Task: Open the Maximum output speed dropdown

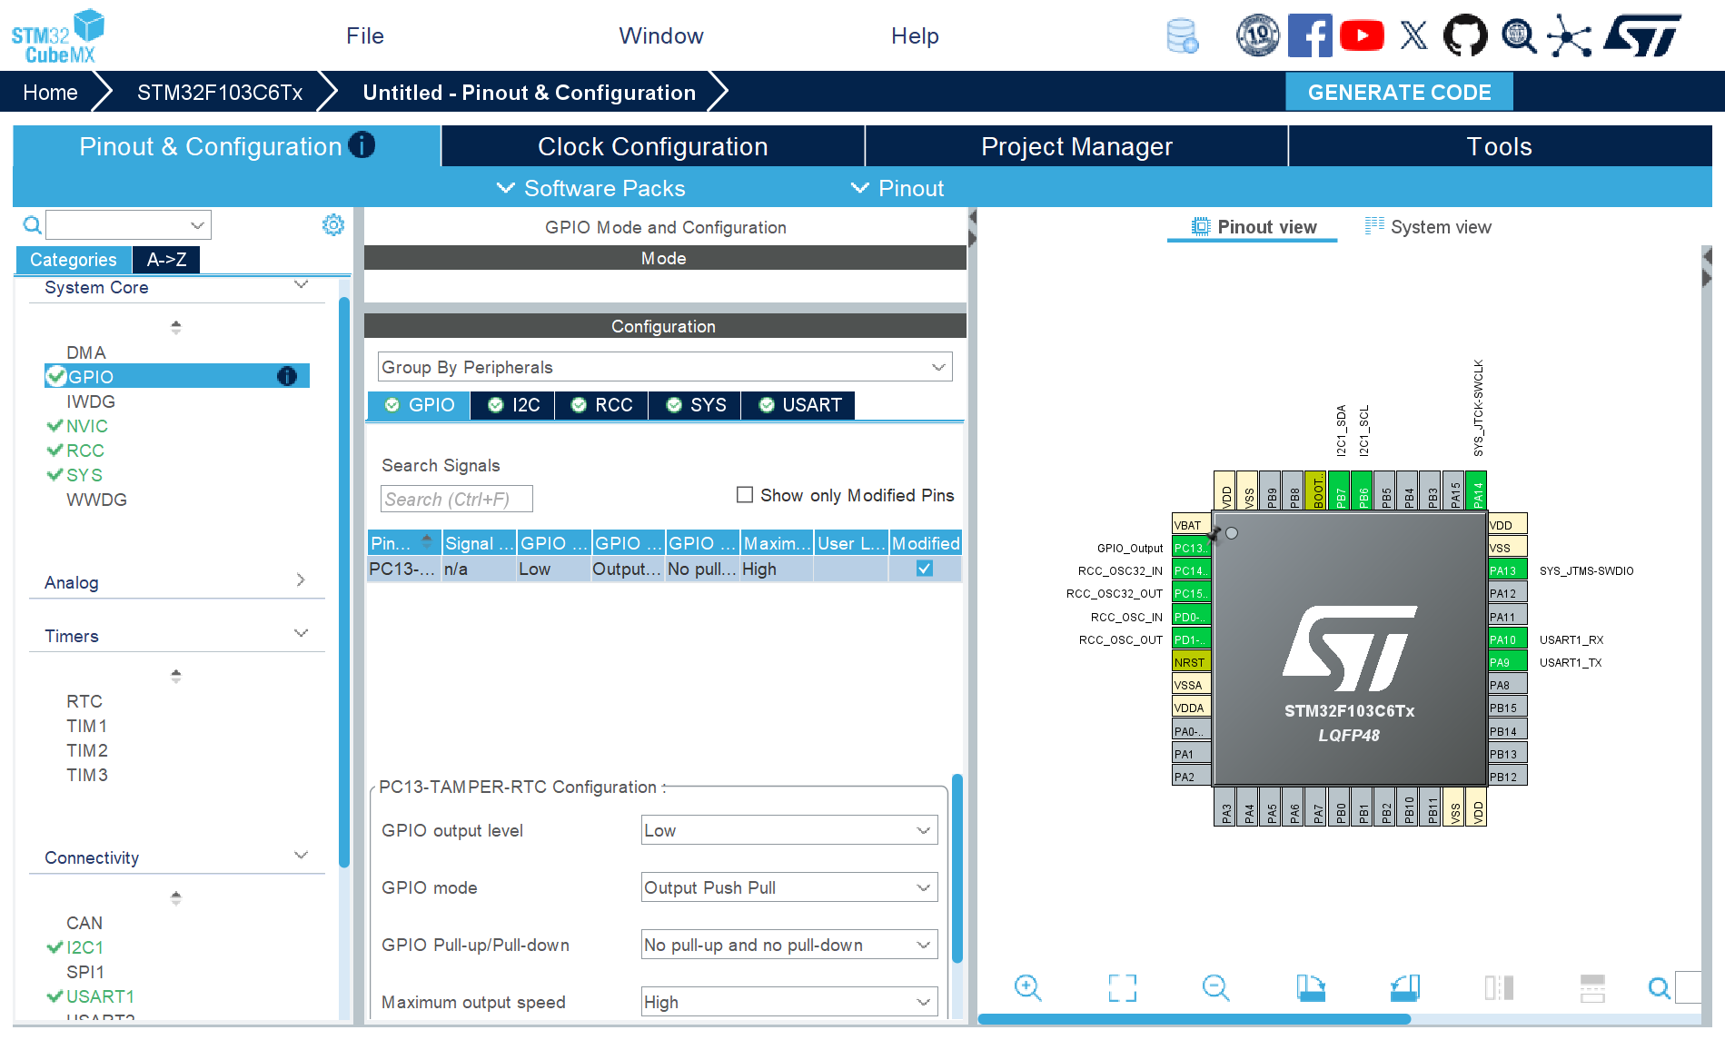Action: point(789,1002)
